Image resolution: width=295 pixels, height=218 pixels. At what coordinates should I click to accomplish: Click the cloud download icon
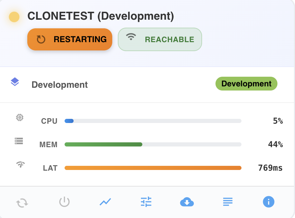(x=187, y=202)
